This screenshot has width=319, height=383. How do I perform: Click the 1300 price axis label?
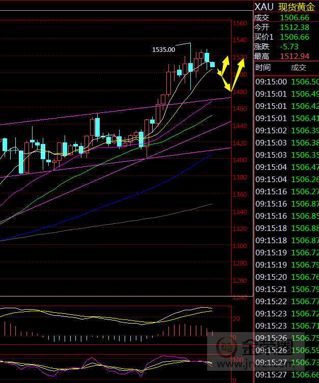240,246
